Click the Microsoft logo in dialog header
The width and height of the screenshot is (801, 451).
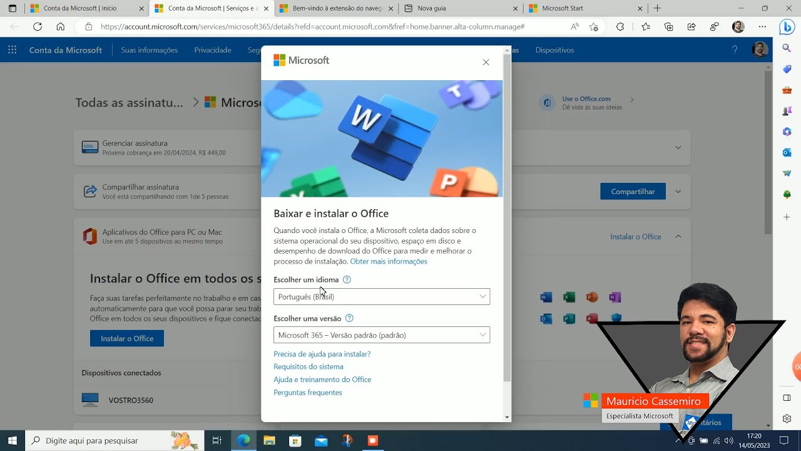click(301, 60)
